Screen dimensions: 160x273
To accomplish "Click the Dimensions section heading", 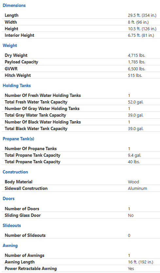I will click(14, 5).
